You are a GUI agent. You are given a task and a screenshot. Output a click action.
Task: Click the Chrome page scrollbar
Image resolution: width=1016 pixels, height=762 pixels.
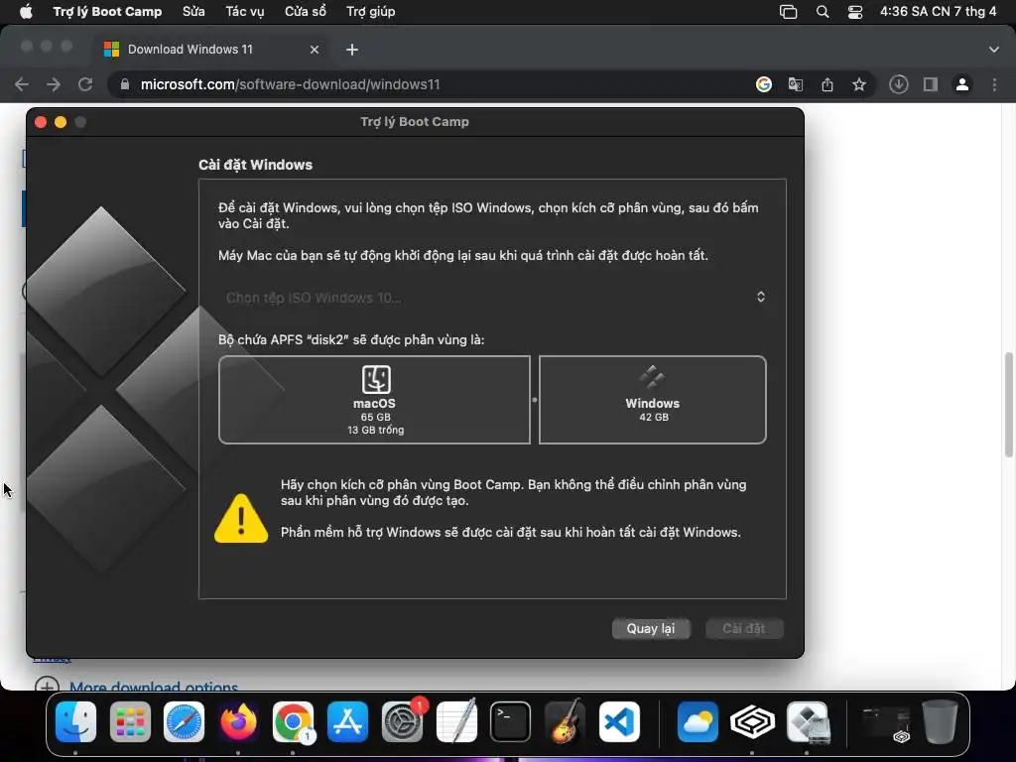coord(1008,405)
